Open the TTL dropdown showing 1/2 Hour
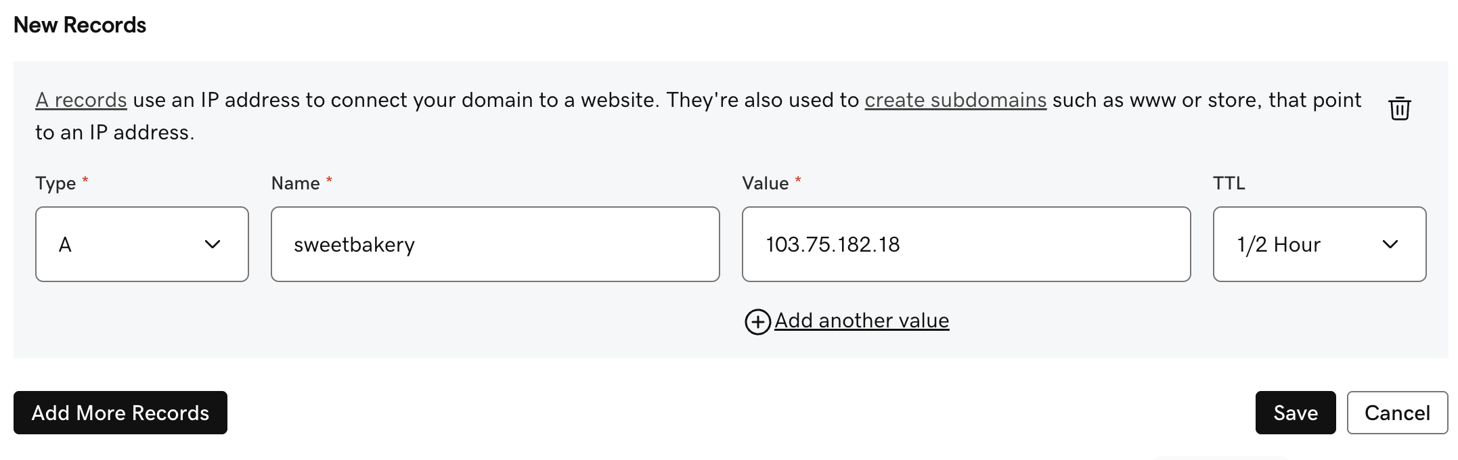 pyautogui.click(x=1319, y=244)
